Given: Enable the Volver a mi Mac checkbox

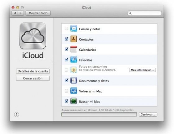Looking at the screenshot, I should click(66, 91).
